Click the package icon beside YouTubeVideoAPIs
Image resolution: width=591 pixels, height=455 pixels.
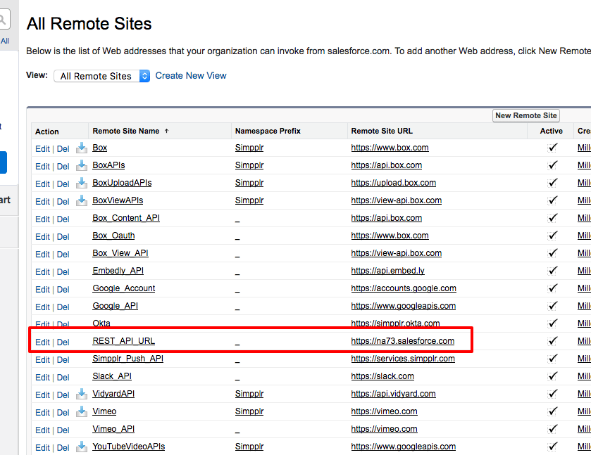point(81,446)
